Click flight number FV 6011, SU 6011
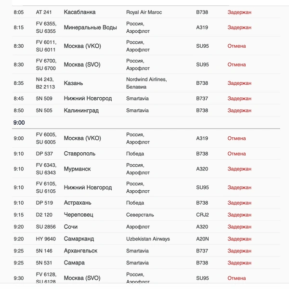Image resolution: width=289 pixels, height=289 pixels. click(x=46, y=46)
